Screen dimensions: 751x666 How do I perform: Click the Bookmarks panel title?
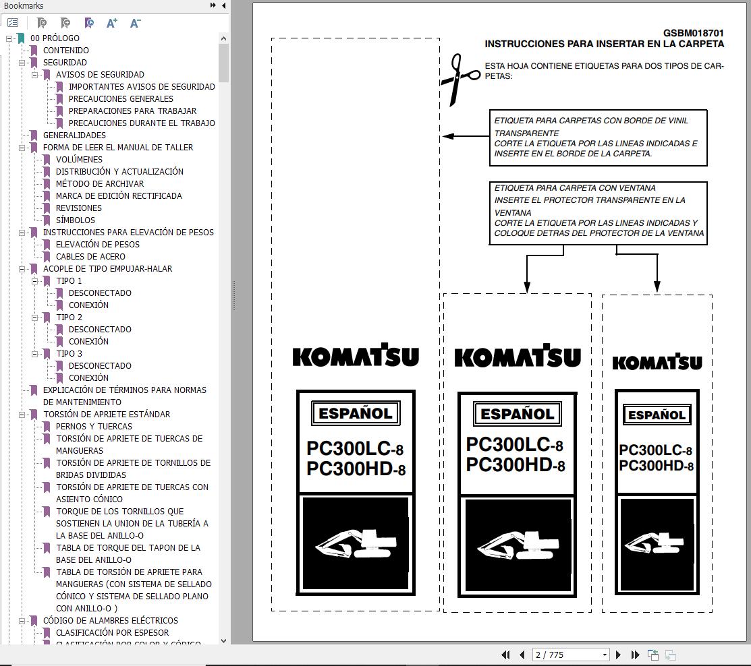coord(24,6)
